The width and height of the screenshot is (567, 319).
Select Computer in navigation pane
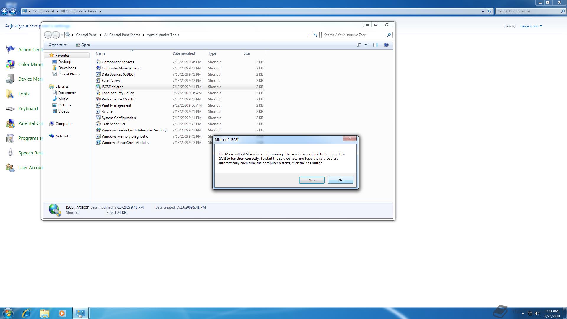[63, 124]
